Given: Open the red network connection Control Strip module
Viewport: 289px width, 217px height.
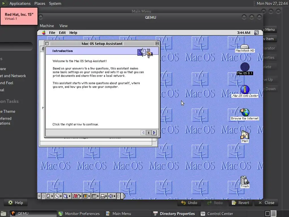Looking at the screenshot, I should tap(76, 196).
